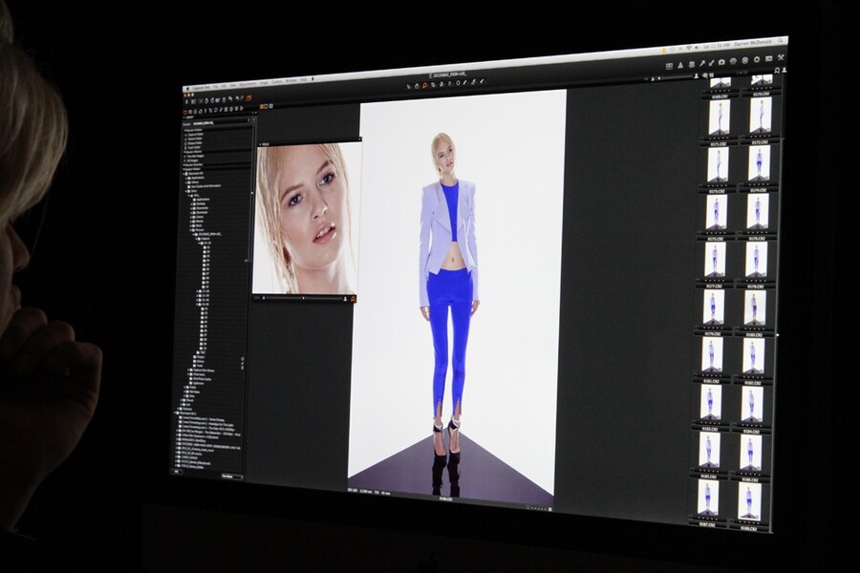Open the dropdown at the Library panel bottom

click(232, 477)
